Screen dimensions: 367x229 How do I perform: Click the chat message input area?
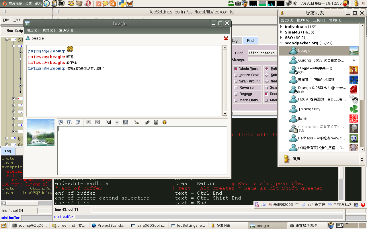pos(142,150)
